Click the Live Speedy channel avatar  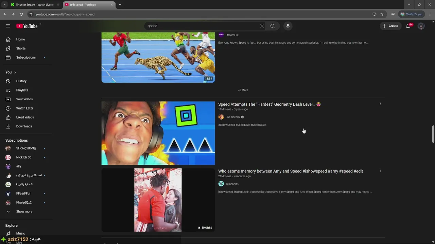coord(221,117)
